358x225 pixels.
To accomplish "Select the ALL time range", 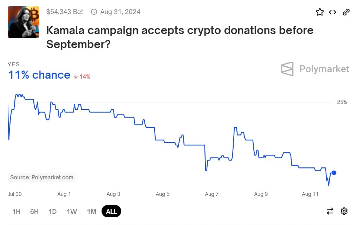I will pyautogui.click(x=111, y=211).
